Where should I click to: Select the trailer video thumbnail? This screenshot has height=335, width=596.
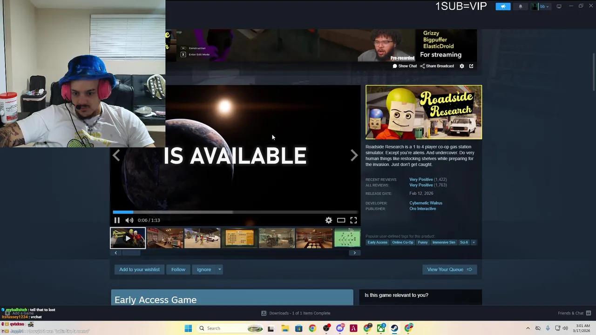[128, 238]
